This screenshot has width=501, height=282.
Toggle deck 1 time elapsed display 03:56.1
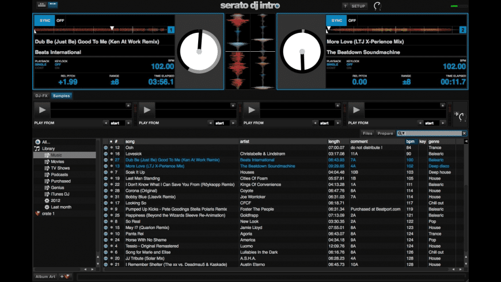(161, 82)
